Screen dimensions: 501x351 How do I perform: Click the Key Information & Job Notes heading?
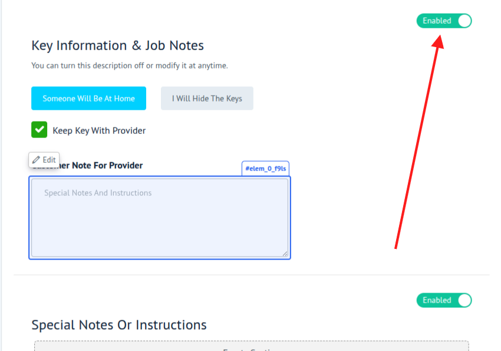pos(117,45)
